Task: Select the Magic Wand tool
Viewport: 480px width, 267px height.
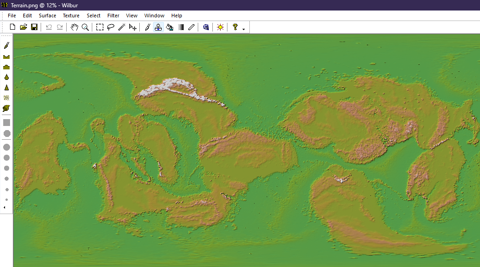Action: click(121, 27)
